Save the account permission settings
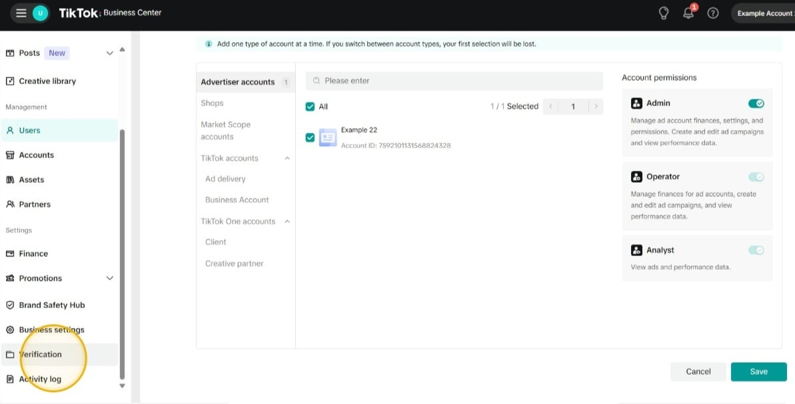The width and height of the screenshot is (795, 404). click(x=758, y=372)
